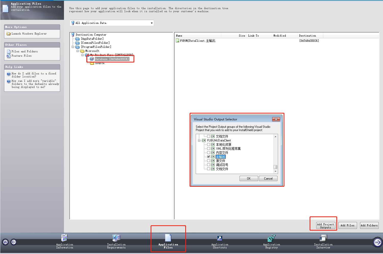Click the Add Folders button

[x=369, y=225]
